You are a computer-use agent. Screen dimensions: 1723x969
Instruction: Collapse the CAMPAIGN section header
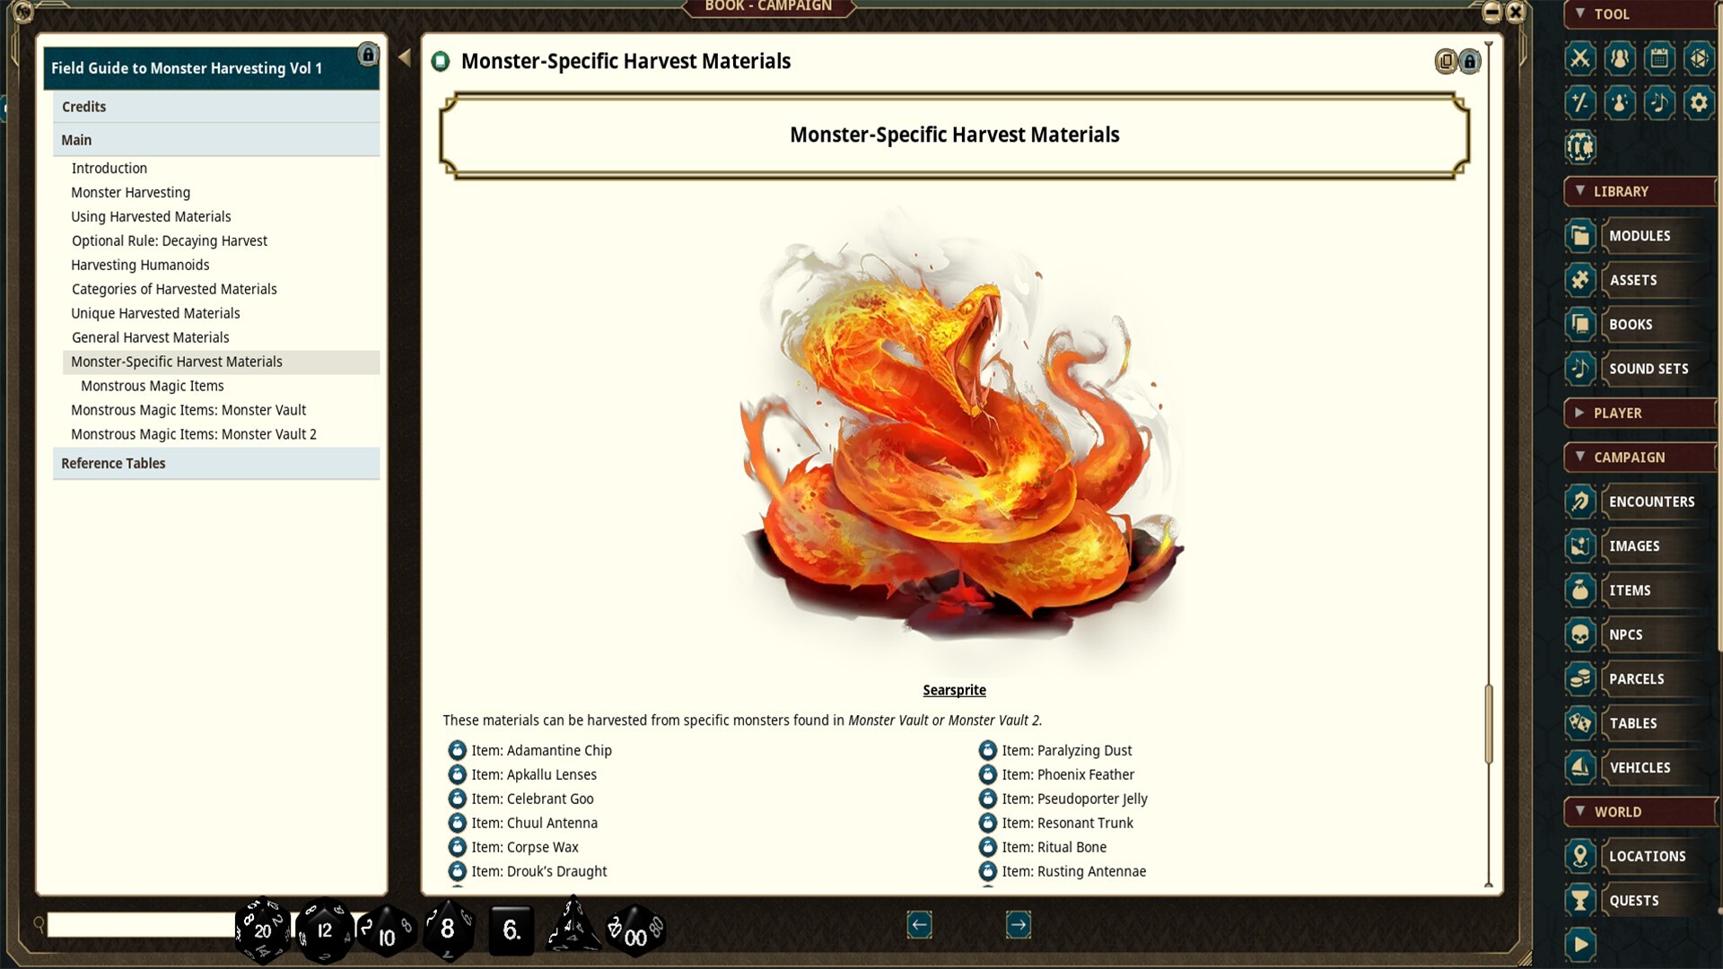[1580, 457]
